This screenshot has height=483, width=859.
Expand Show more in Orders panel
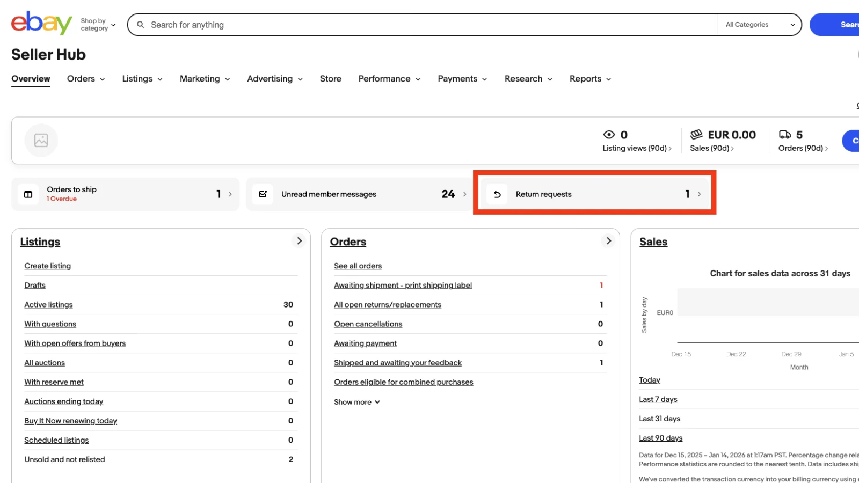coord(356,402)
